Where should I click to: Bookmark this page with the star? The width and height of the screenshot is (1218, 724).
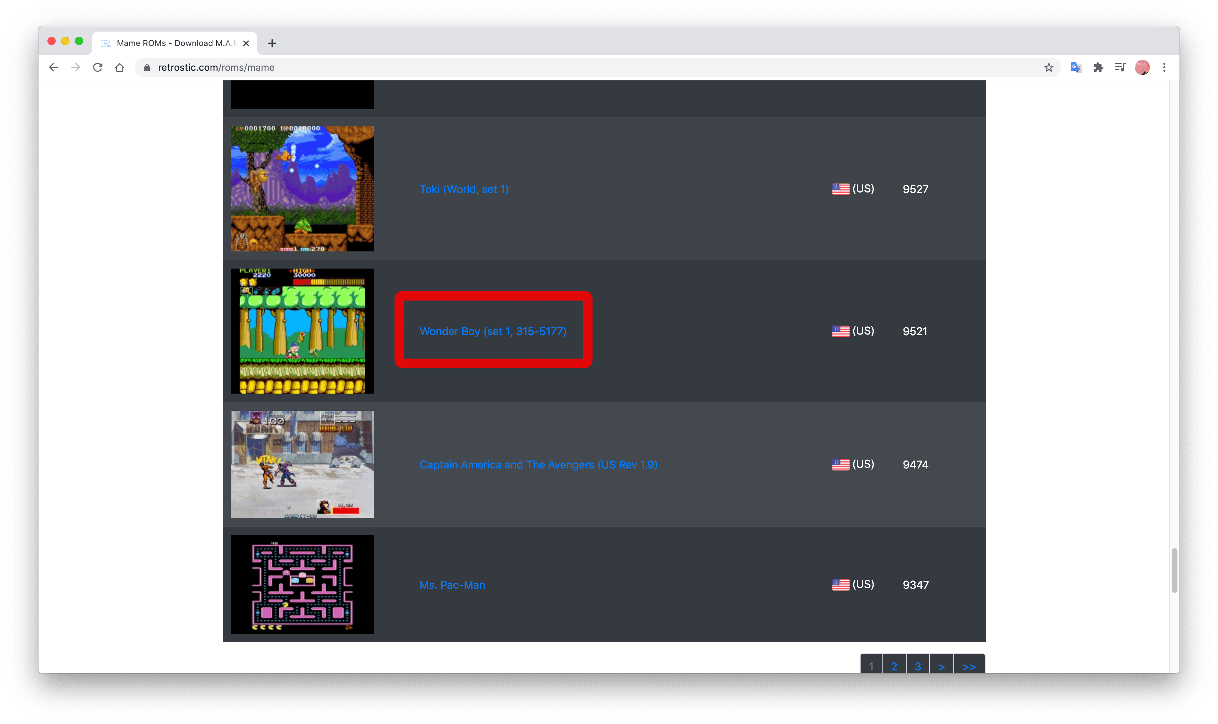1049,67
